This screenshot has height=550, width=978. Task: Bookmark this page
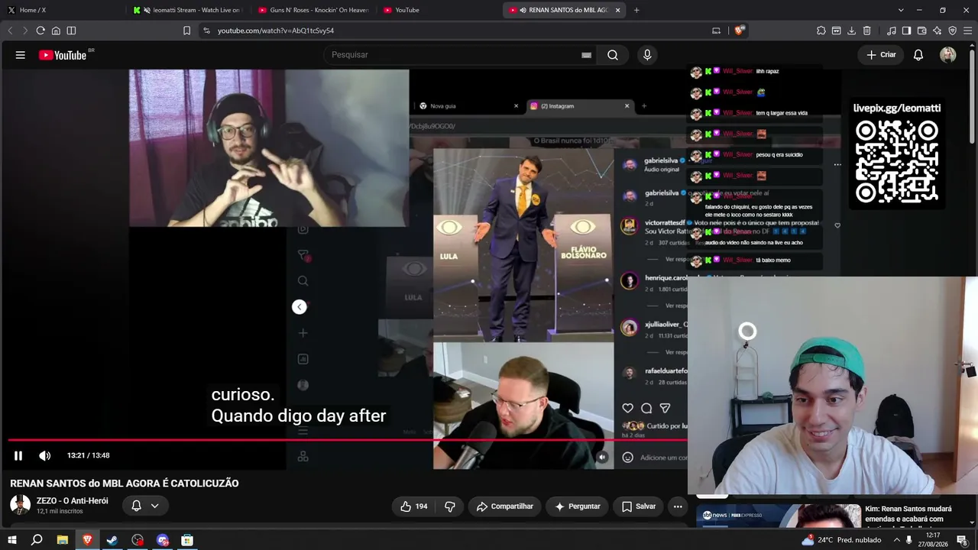pyautogui.click(x=186, y=31)
